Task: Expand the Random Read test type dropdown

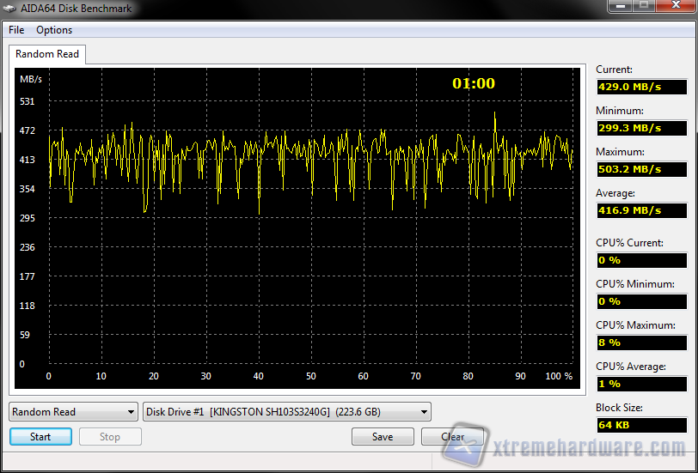Action: tap(73, 412)
